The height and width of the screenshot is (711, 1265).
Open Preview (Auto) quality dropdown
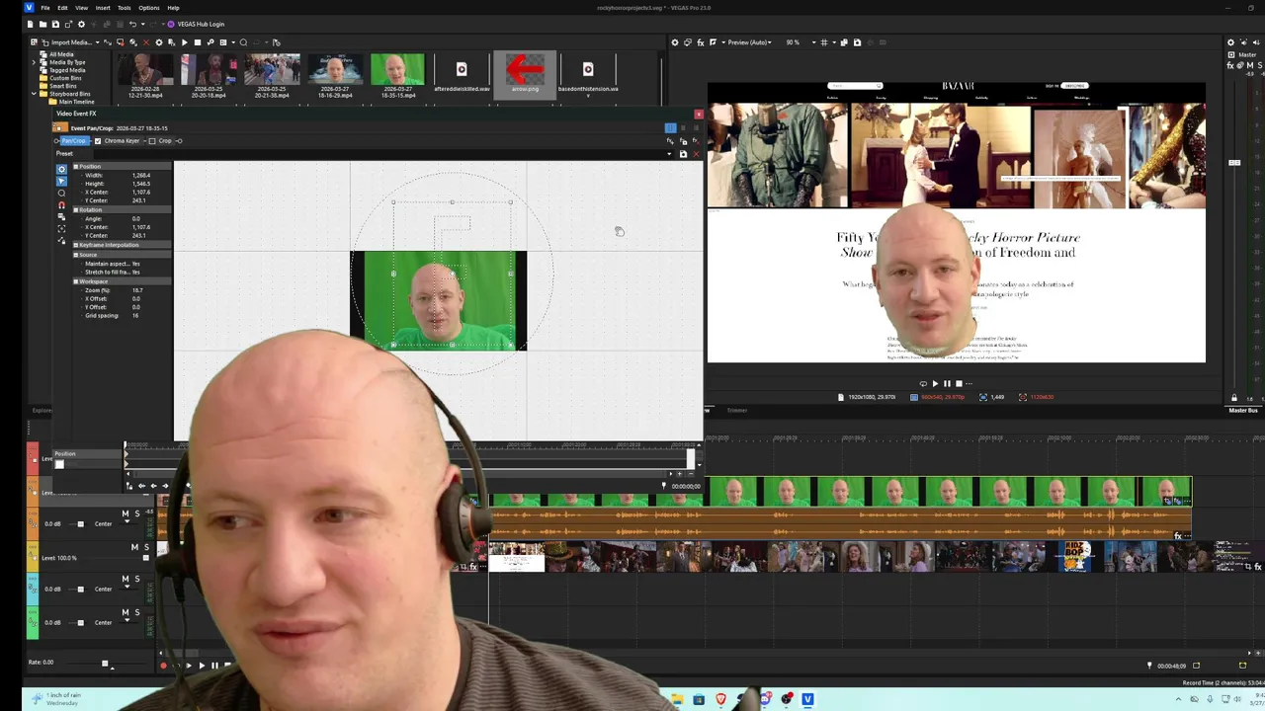749,42
